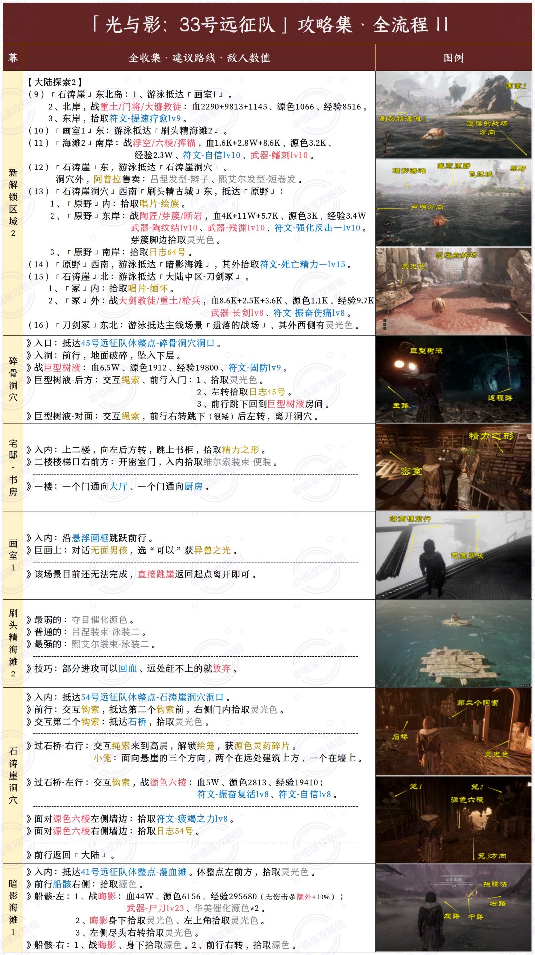Click blue text 符文-固防lv9

(x=255, y=368)
